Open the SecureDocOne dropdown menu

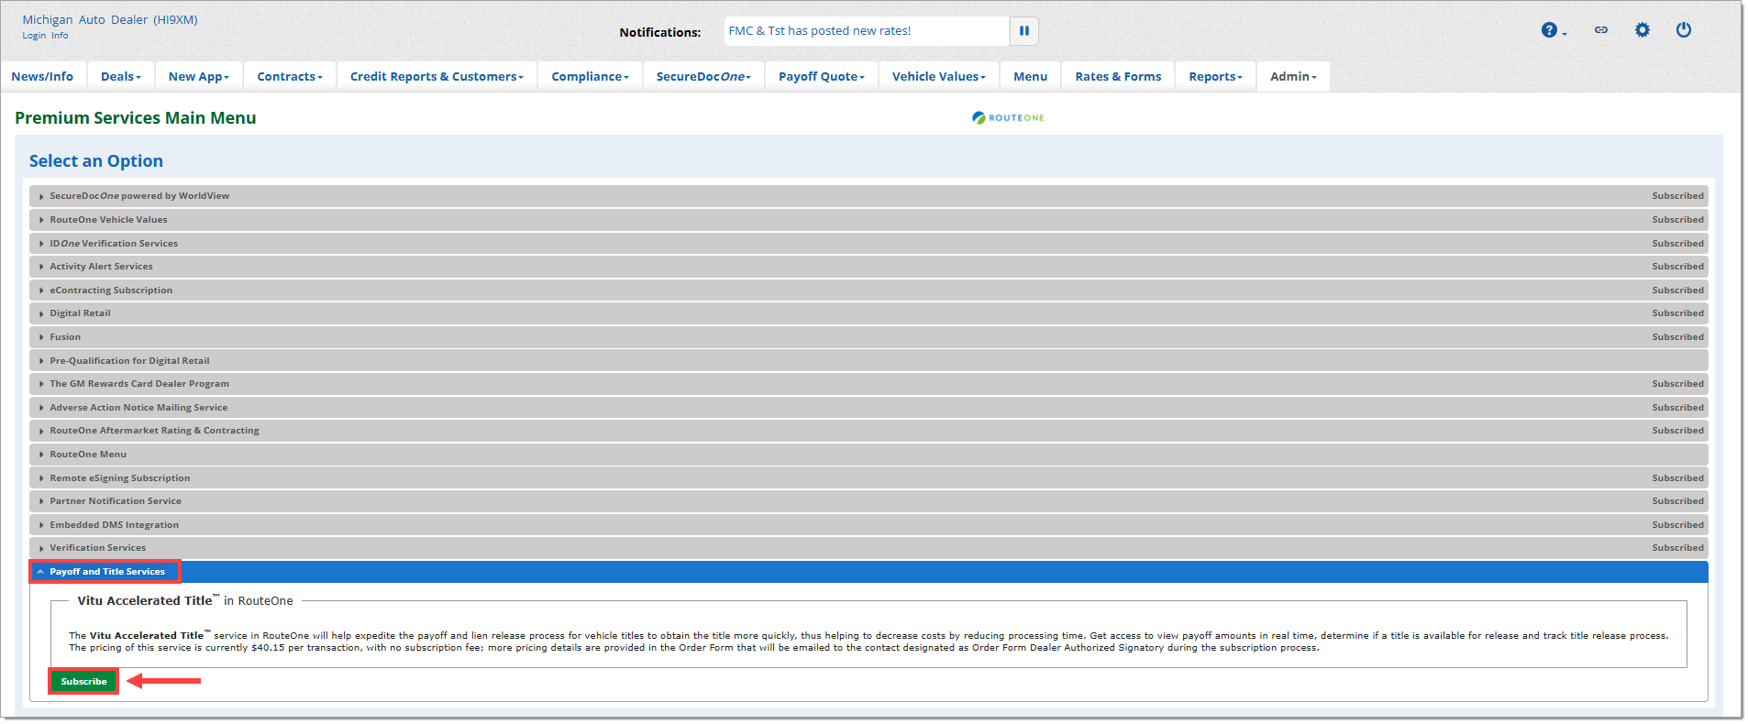click(703, 77)
